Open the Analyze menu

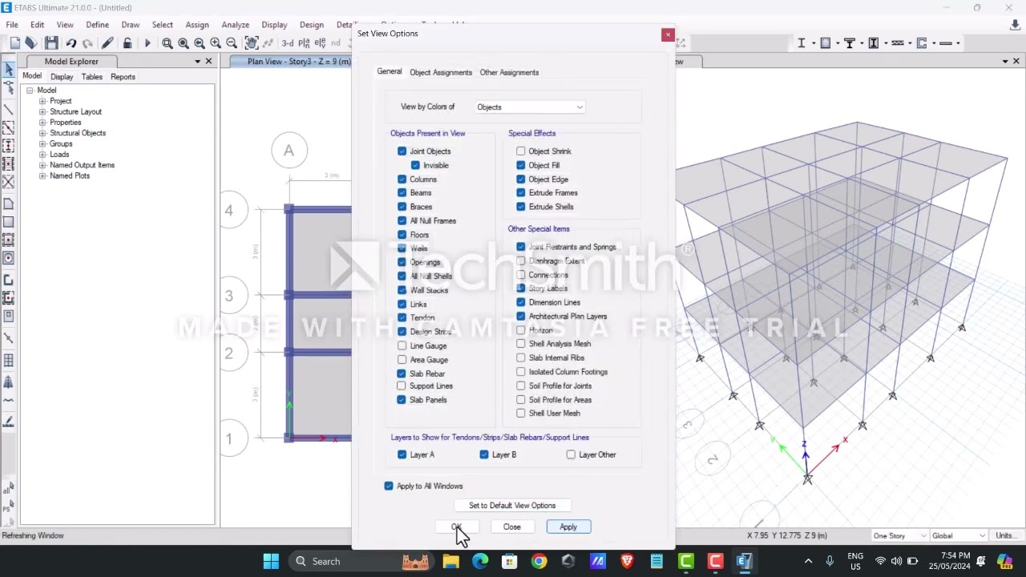point(235,25)
